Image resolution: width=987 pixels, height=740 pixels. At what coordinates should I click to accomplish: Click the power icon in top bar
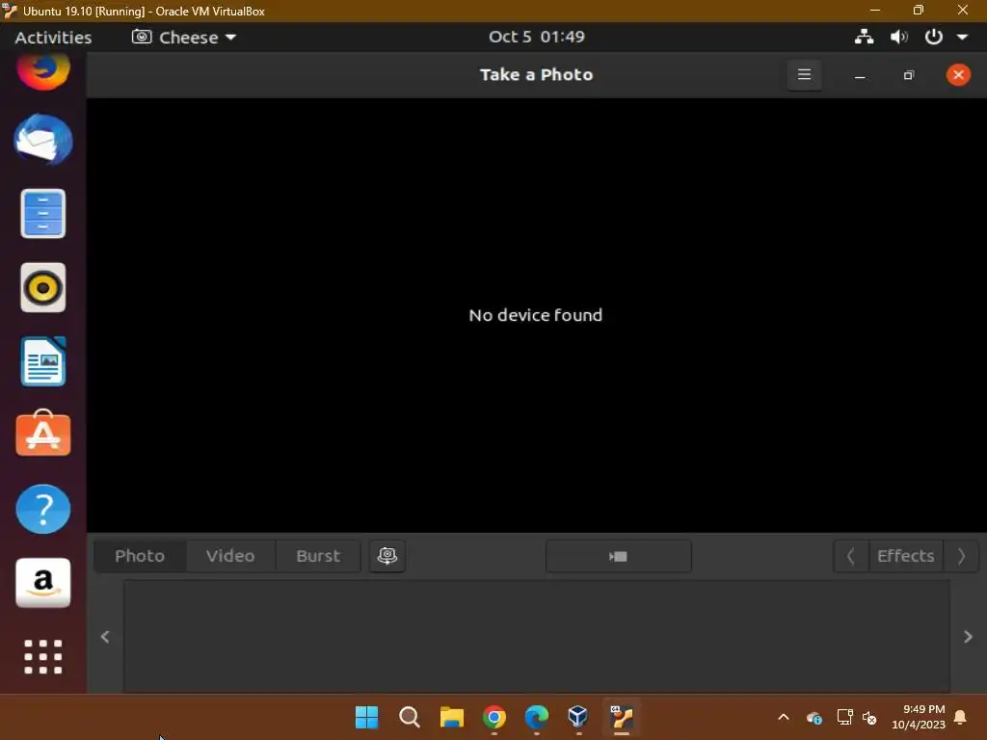click(x=933, y=37)
